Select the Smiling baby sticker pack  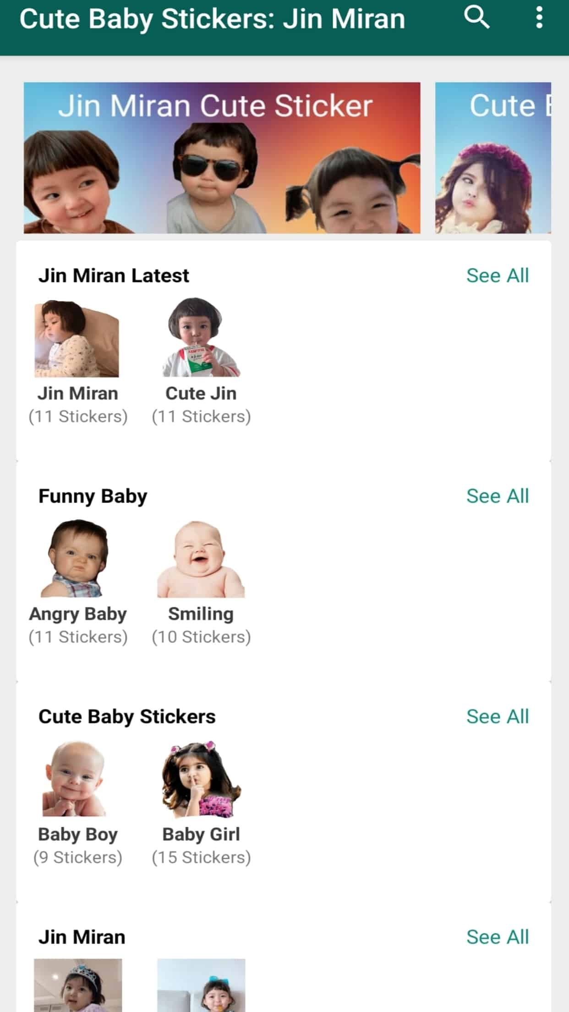point(201,560)
